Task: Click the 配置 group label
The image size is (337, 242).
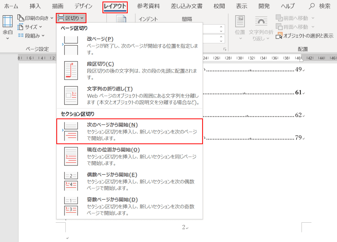Action: pyautogui.click(x=303, y=49)
